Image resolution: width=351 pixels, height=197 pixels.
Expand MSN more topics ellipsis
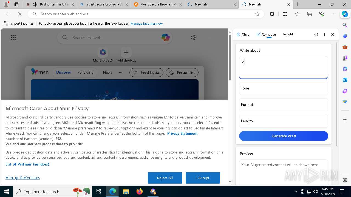[121, 73]
